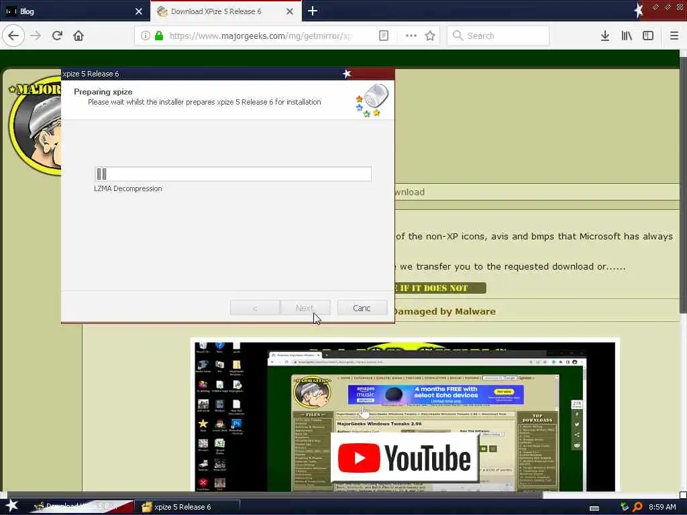Open the browser home page icon
The width and height of the screenshot is (687, 515).
[78, 36]
